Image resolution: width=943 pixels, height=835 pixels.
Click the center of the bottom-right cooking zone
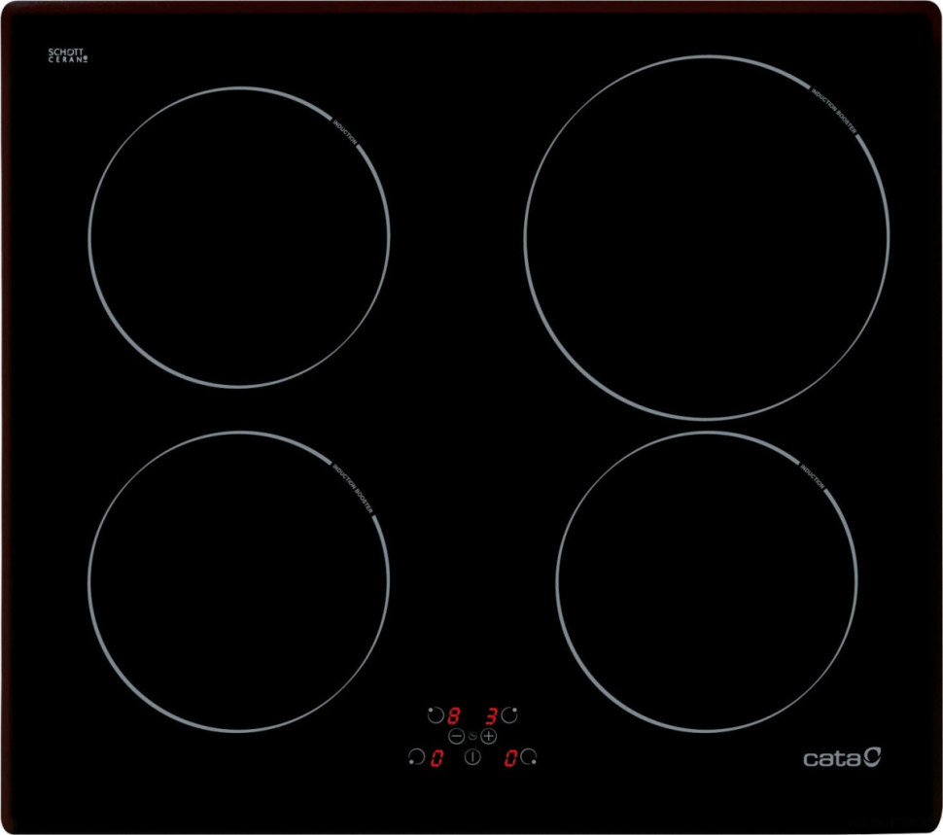point(707,581)
